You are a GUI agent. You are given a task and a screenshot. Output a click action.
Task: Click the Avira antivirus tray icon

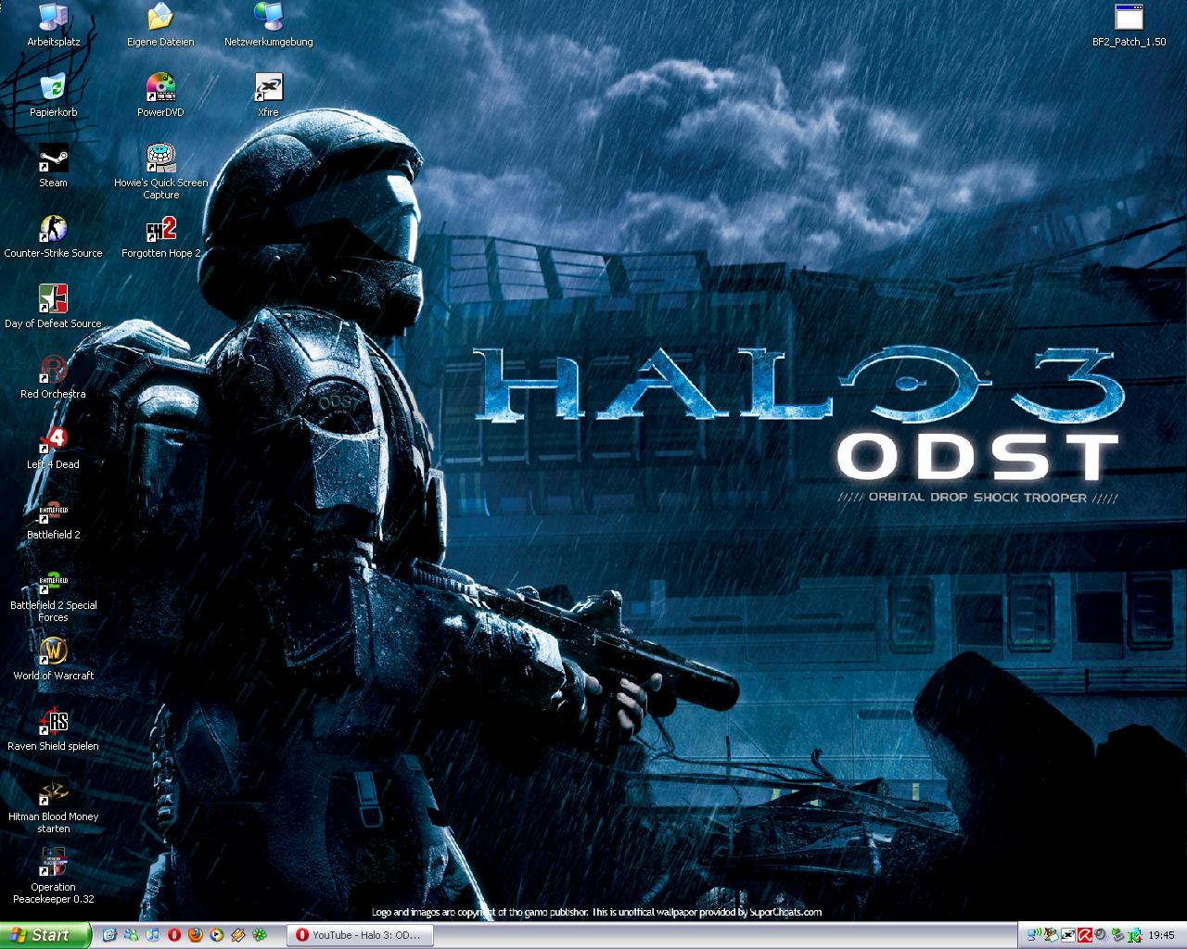pyautogui.click(x=1083, y=935)
